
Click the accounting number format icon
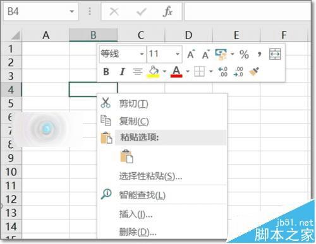pyautogui.click(x=221, y=54)
